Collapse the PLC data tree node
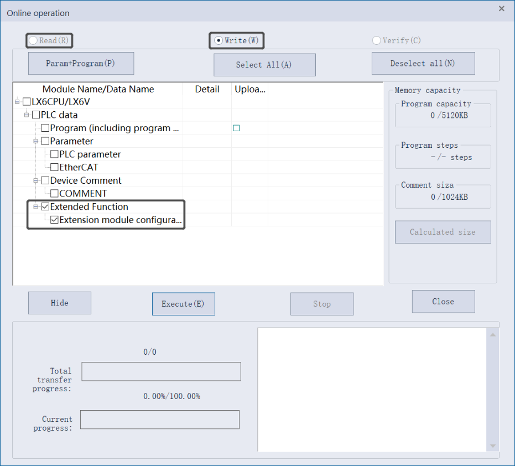This screenshot has width=515, height=466. tap(26, 115)
